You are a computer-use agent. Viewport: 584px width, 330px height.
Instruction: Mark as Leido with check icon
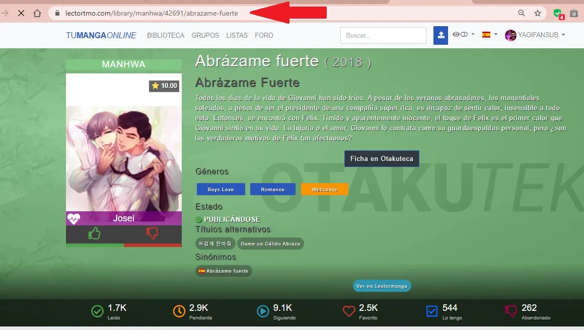(x=97, y=311)
